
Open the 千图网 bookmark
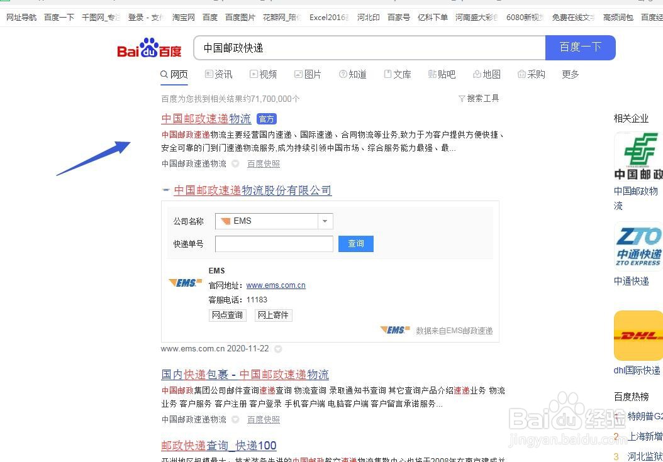point(101,18)
